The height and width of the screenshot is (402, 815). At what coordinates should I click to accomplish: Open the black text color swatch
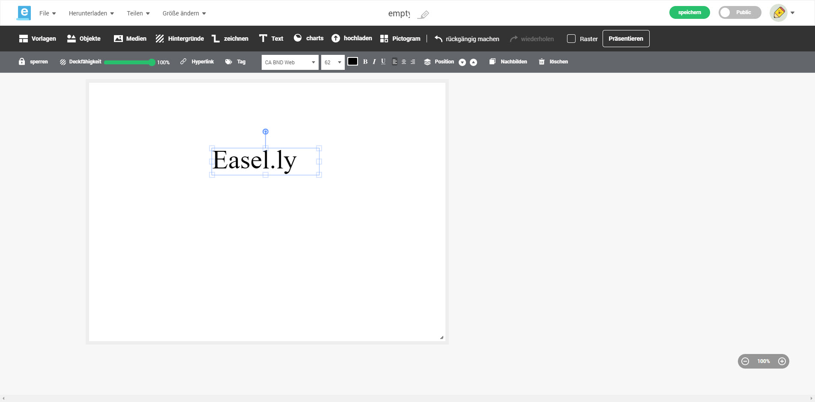pos(352,61)
